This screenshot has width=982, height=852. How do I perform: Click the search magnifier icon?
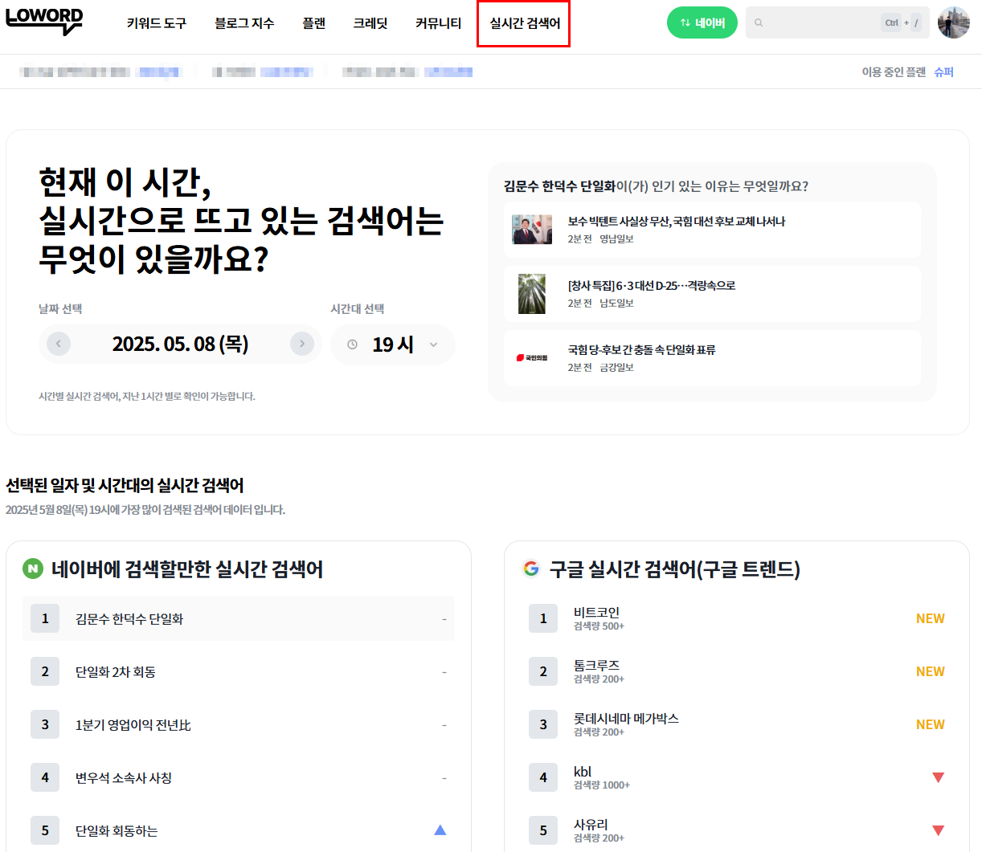point(759,23)
